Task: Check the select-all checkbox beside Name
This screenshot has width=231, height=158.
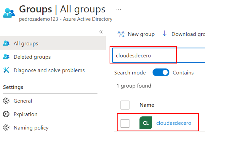Action: [125, 105]
